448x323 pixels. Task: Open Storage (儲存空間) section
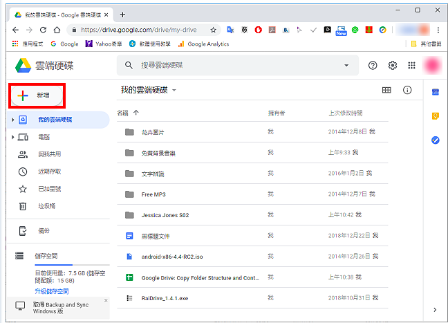(x=46, y=256)
